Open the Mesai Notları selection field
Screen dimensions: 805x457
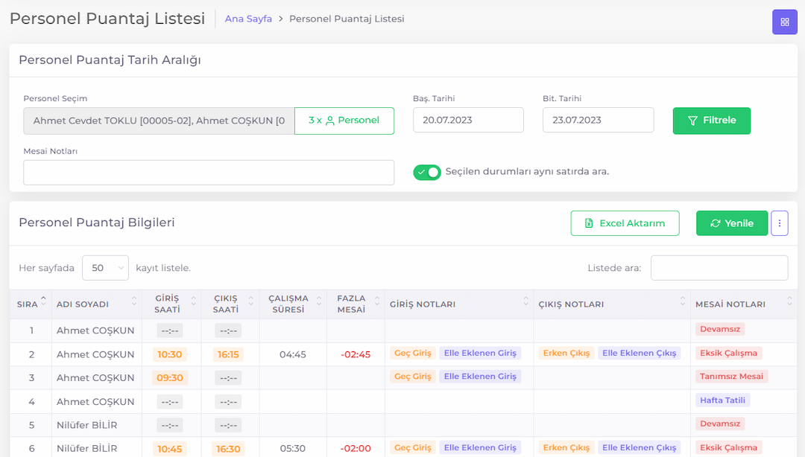click(209, 173)
